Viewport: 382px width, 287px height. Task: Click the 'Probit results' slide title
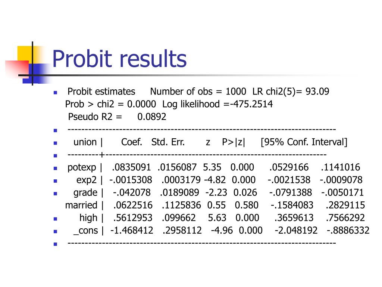coord(119,59)
